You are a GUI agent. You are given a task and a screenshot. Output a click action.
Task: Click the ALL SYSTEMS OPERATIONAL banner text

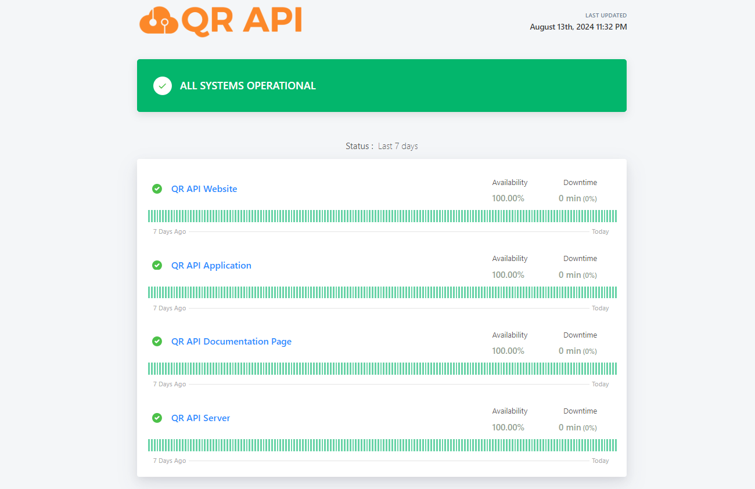click(248, 86)
